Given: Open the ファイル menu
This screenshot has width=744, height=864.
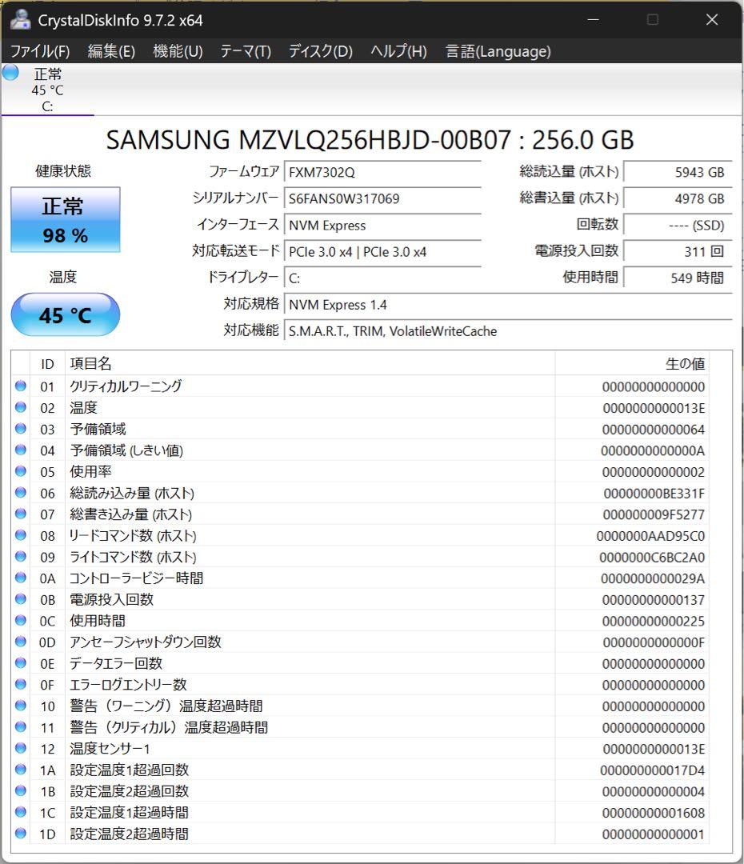Looking at the screenshot, I should coord(38,51).
